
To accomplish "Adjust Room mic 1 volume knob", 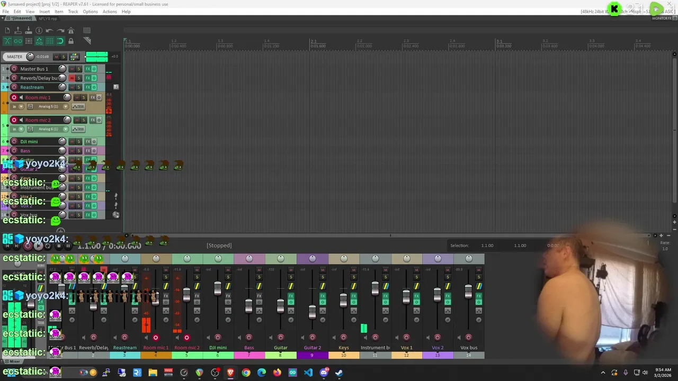I will tap(67, 97).
